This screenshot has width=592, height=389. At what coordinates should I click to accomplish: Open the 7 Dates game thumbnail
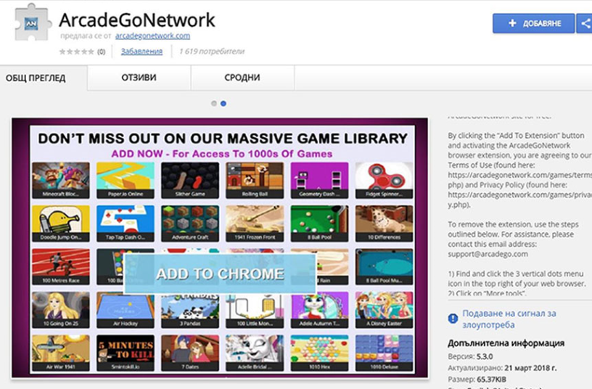pos(190,353)
